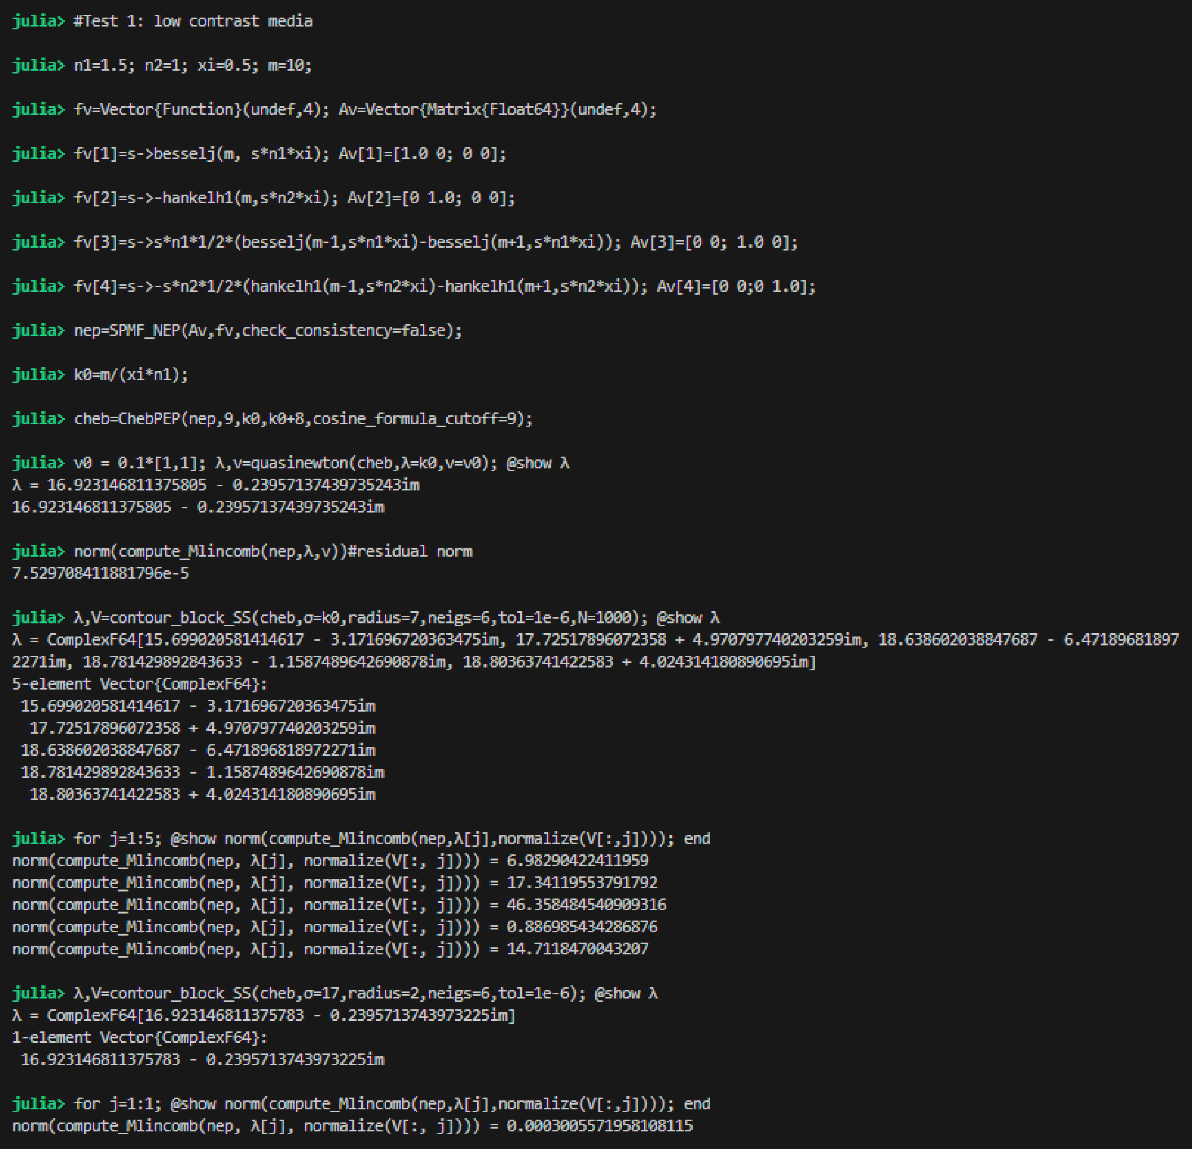The height and width of the screenshot is (1149, 1192).
Task: Click the 'fv[4]=s->-s*n2*1/2' hankelh1 expression
Action: tap(360, 286)
